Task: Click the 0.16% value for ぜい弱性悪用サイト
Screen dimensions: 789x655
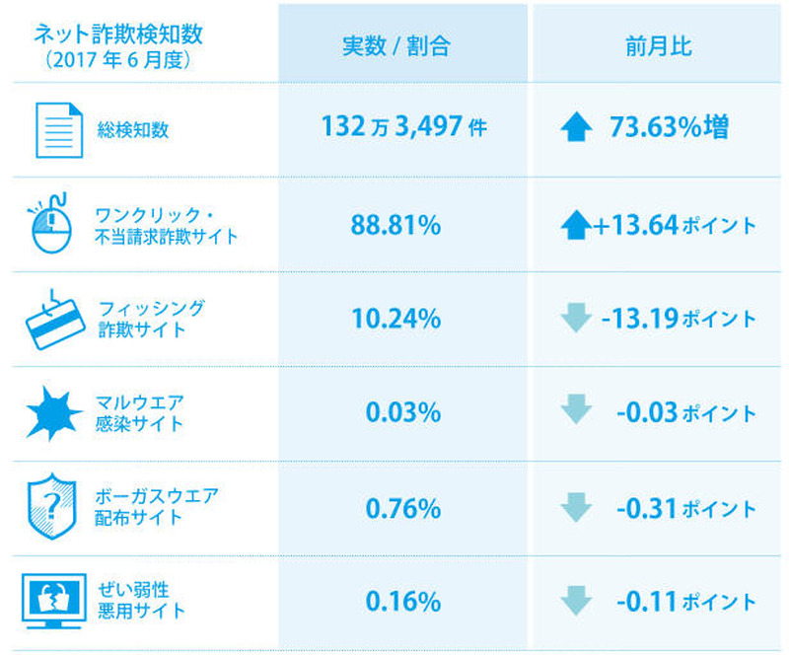Action: point(402,601)
